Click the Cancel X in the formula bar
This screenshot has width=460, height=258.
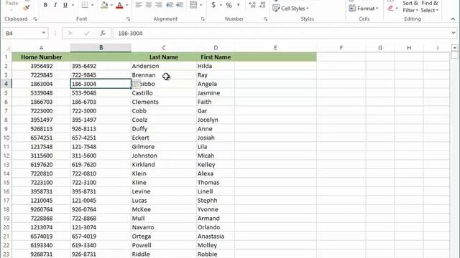[70, 34]
